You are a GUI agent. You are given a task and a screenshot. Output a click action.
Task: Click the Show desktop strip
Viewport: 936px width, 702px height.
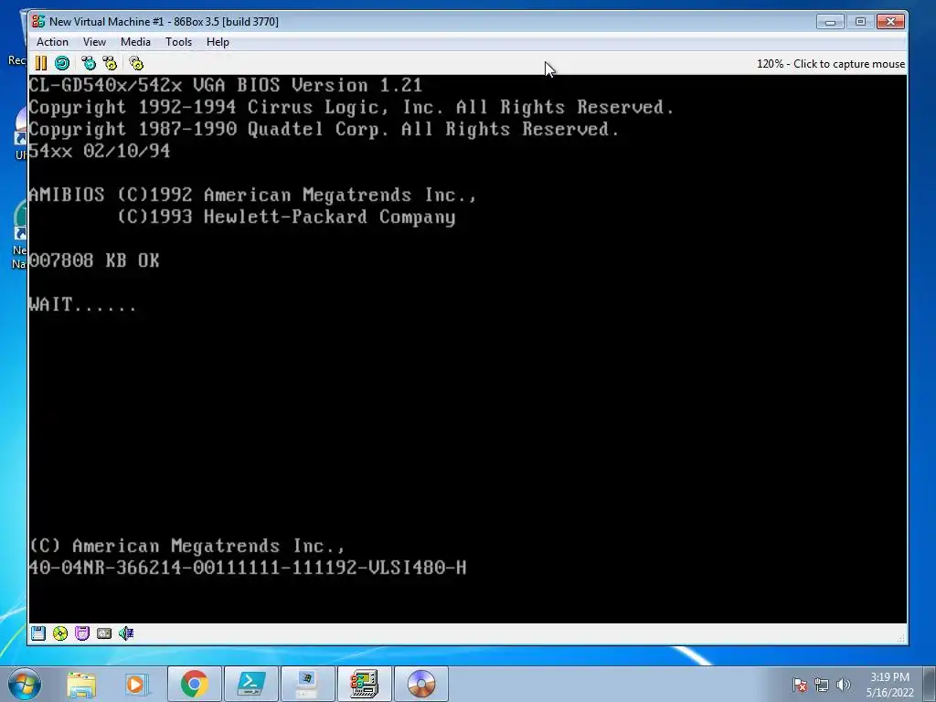(x=929, y=684)
